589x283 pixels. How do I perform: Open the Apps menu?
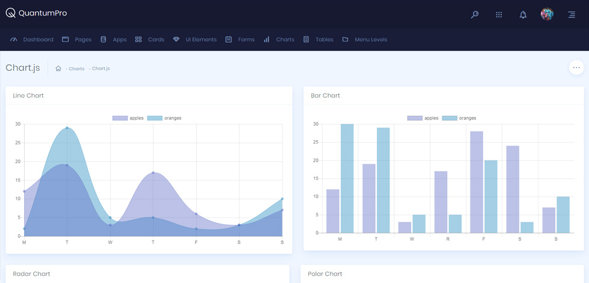pyautogui.click(x=120, y=40)
